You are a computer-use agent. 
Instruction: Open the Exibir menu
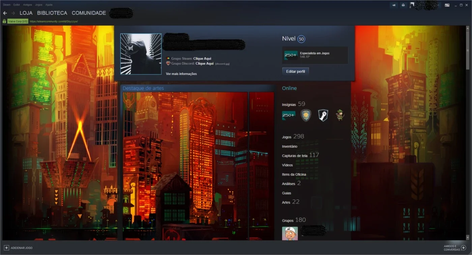pyautogui.click(x=17, y=5)
